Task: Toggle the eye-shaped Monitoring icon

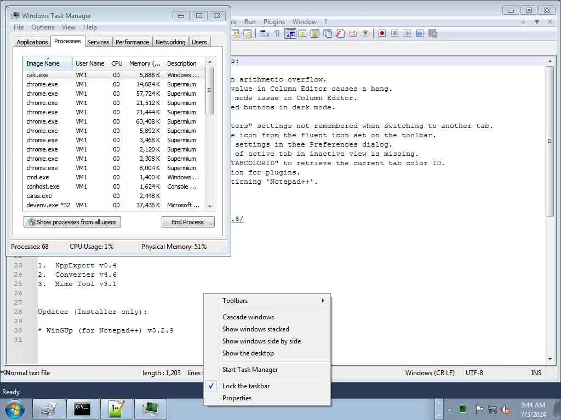Action: click(365, 33)
